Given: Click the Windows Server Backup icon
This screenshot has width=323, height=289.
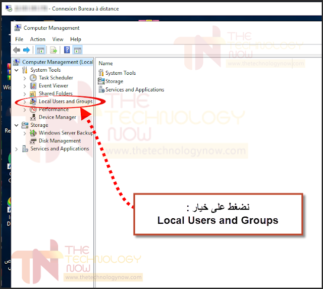Looking at the screenshot, I should pyautogui.click(x=33, y=133).
